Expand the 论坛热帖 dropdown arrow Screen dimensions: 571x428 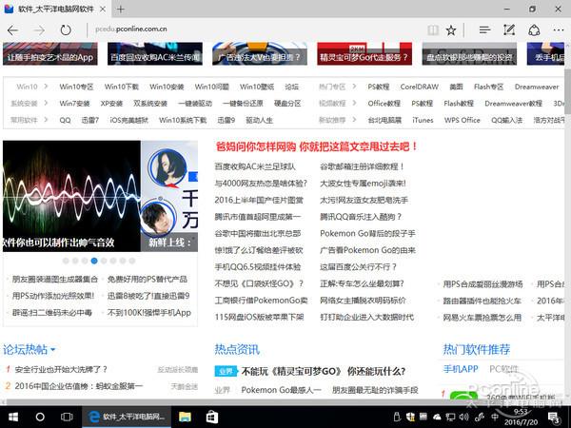[53, 350]
